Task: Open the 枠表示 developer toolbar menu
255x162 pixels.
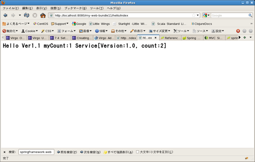Action: 138,31
